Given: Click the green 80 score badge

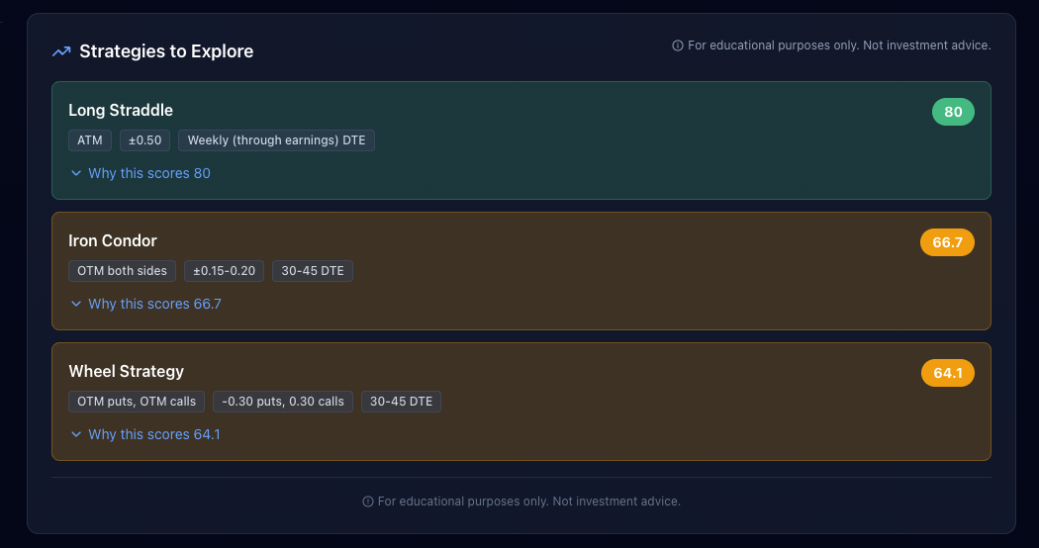Looking at the screenshot, I should tap(953, 112).
